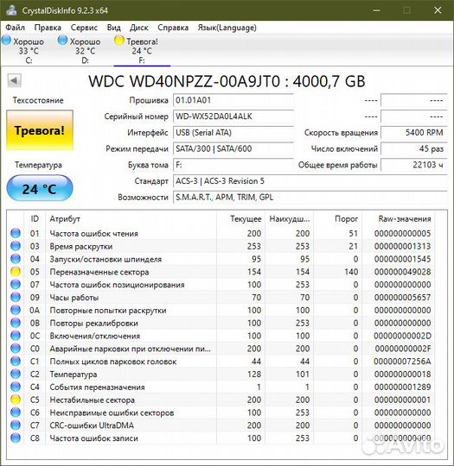Click the Буква тома field F:

[x=233, y=165]
